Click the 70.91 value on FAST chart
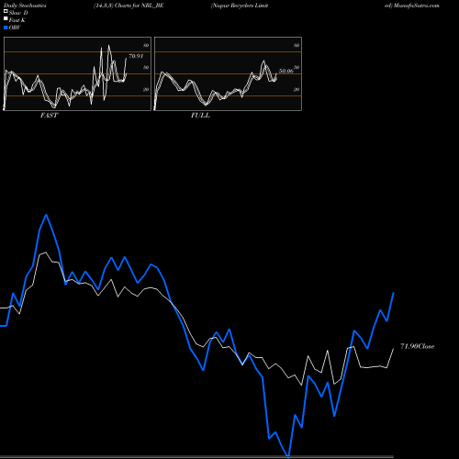This screenshot has height=459, width=459. (136, 56)
